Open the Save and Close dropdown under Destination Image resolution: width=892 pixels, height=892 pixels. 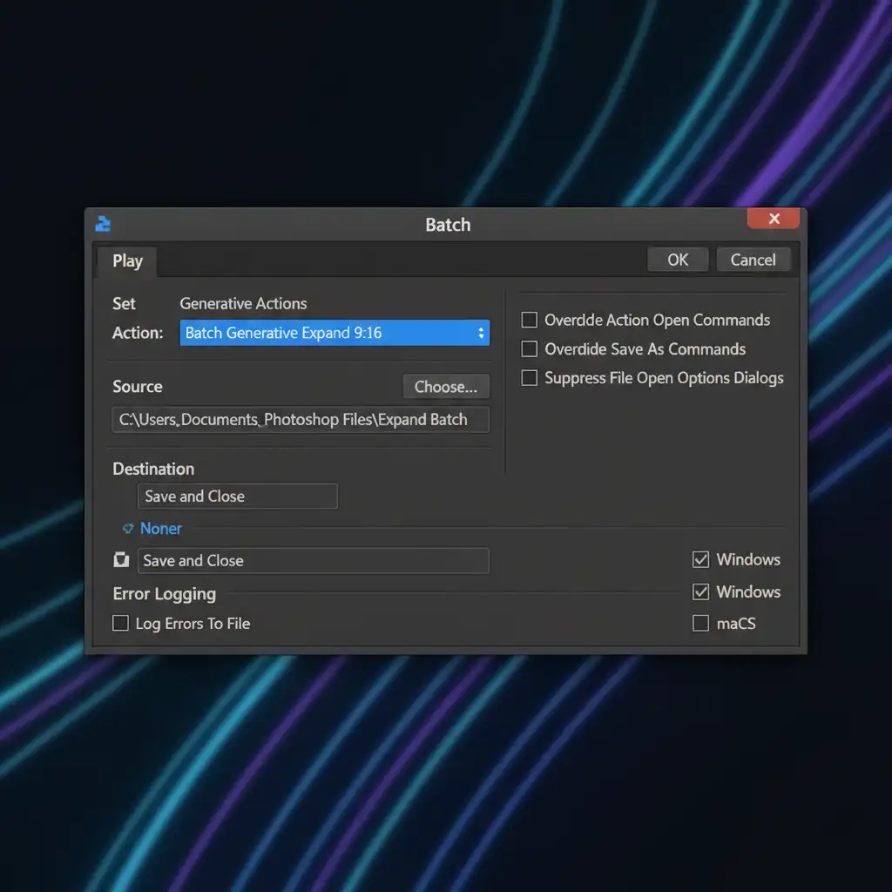[237, 497]
